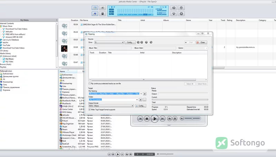The height and width of the screenshot is (157, 276).
Task: Click the Album column header in the playlist
Action: point(174,20)
